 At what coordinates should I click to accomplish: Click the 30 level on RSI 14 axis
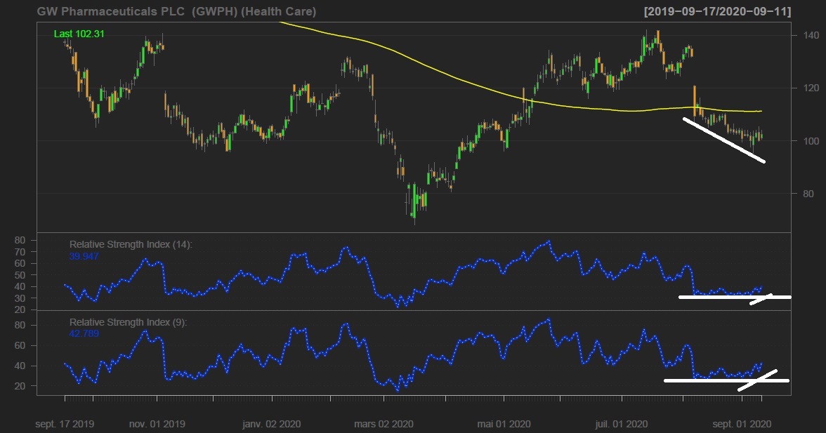pos(20,298)
